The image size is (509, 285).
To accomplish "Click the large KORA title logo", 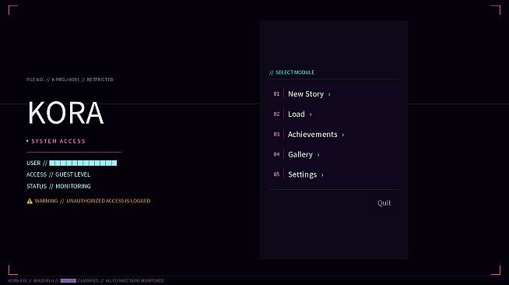I will point(65,112).
